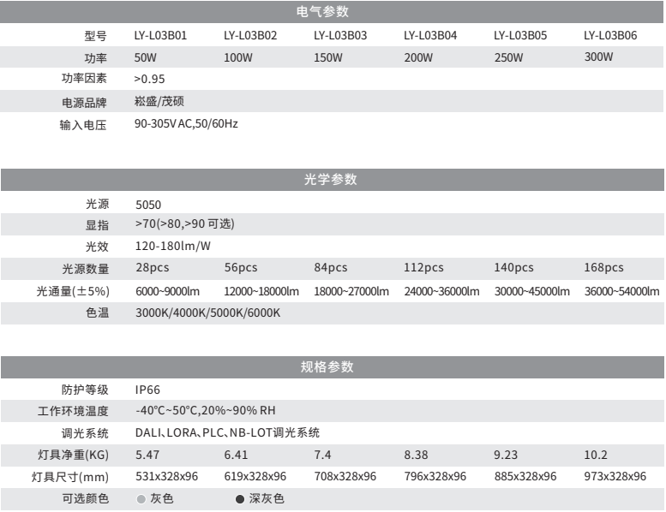Click model number LY-L03B01
This screenshot has width=666, height=512.
161,36
